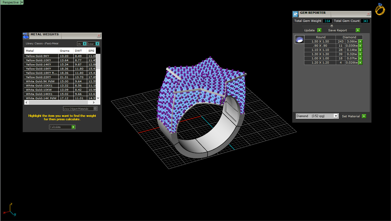Click green arrow for 1.20 X 1.20 row

(x=360, y=63)
